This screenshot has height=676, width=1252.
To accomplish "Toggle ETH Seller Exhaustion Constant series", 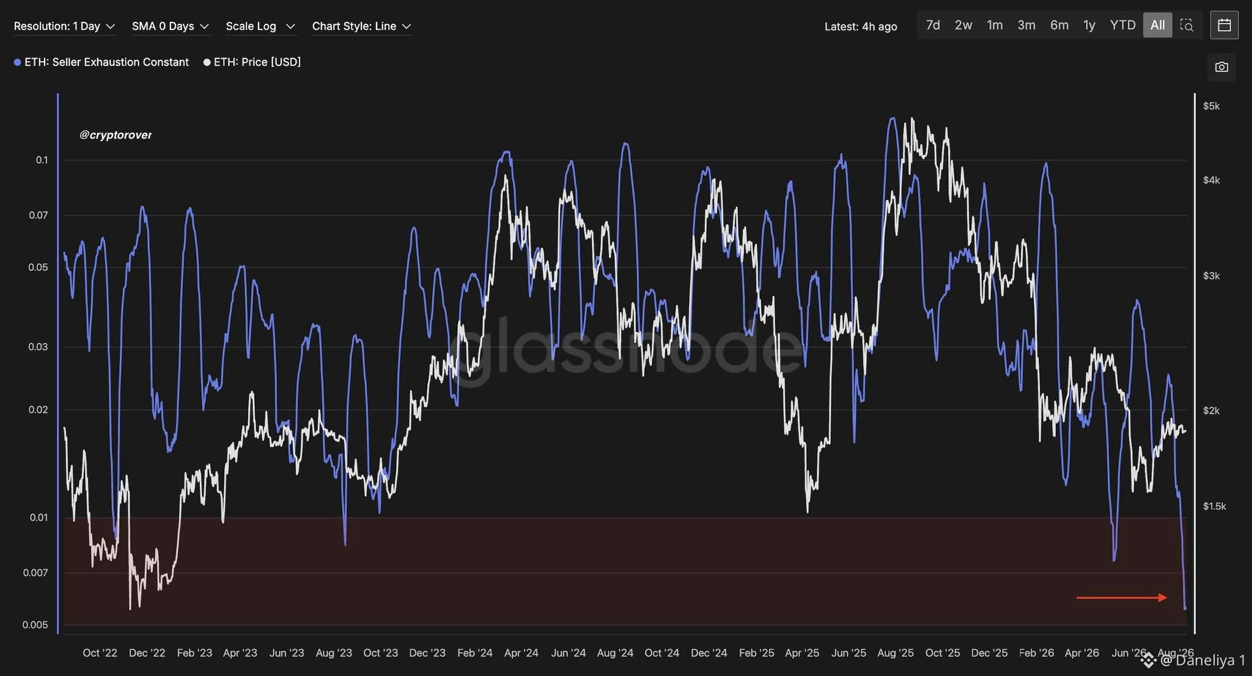I will [x=101, y=62].
